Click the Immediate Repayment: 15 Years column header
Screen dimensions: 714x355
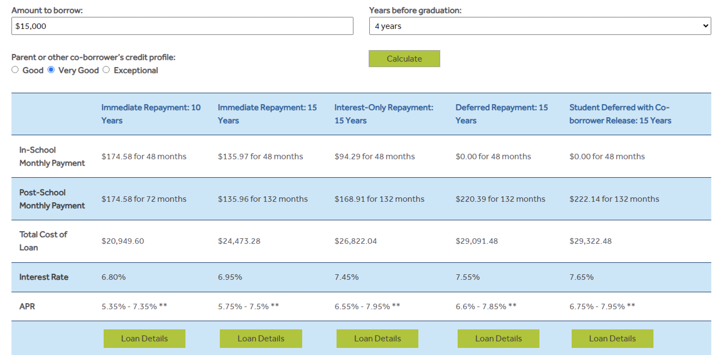click(x=267, y=114)
